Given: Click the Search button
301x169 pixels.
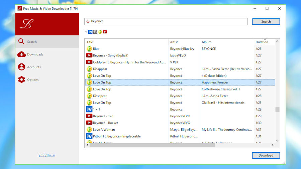Looking at the screenshot, I should pyautogui.click(x=266, y=22).
